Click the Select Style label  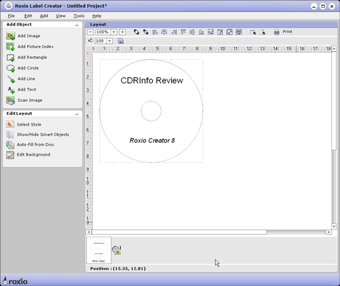pos(29,125)
